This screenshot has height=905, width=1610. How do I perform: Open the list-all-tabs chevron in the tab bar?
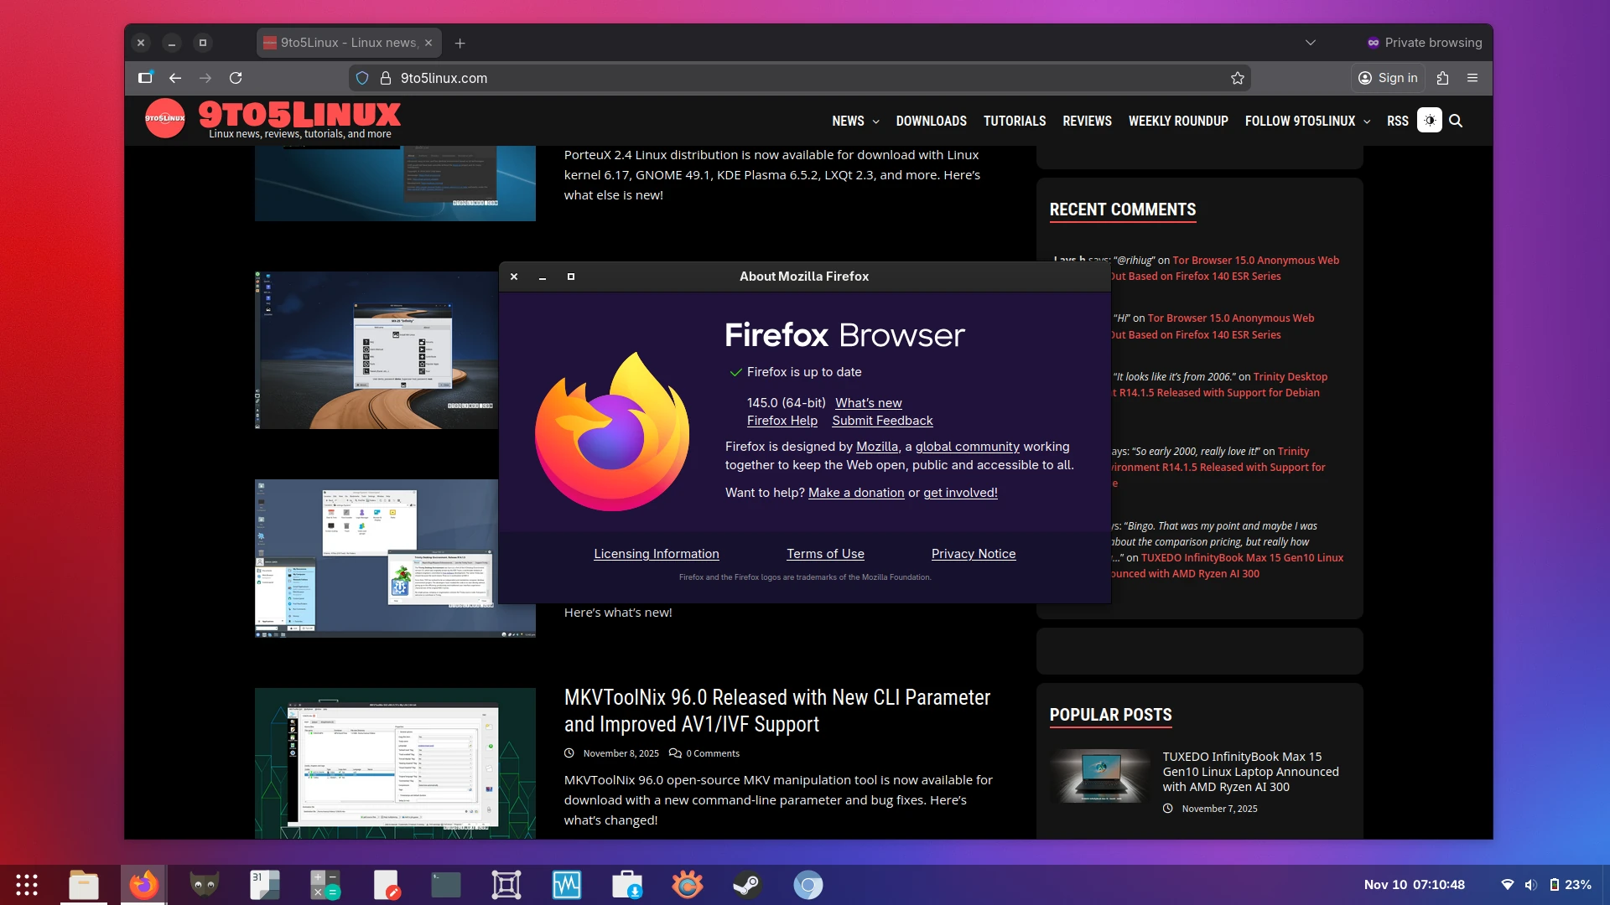(1311, 43)
